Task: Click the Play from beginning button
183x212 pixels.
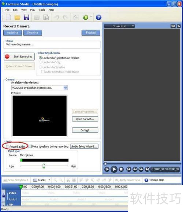Action: coord(107,169)
